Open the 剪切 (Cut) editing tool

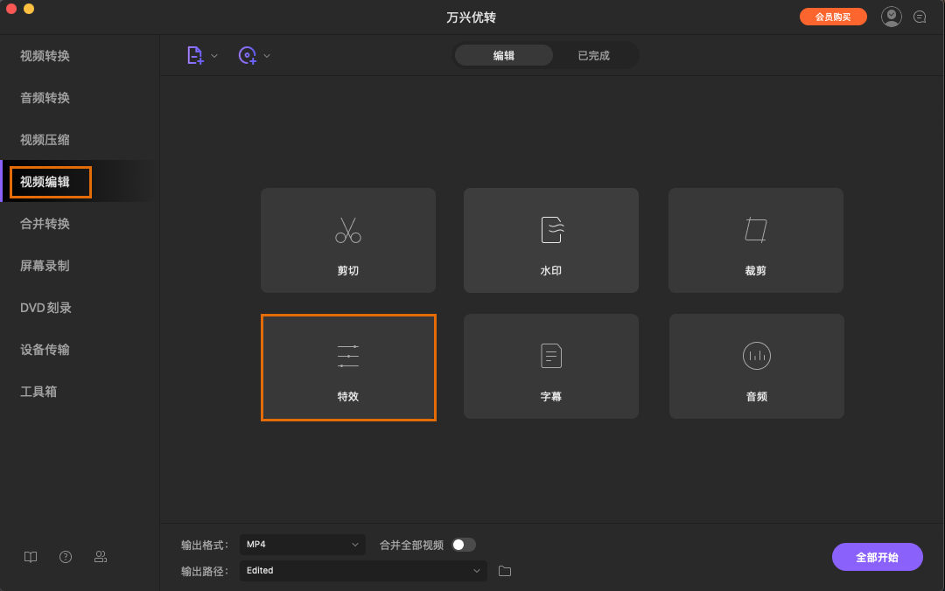[x=347, y=240]
